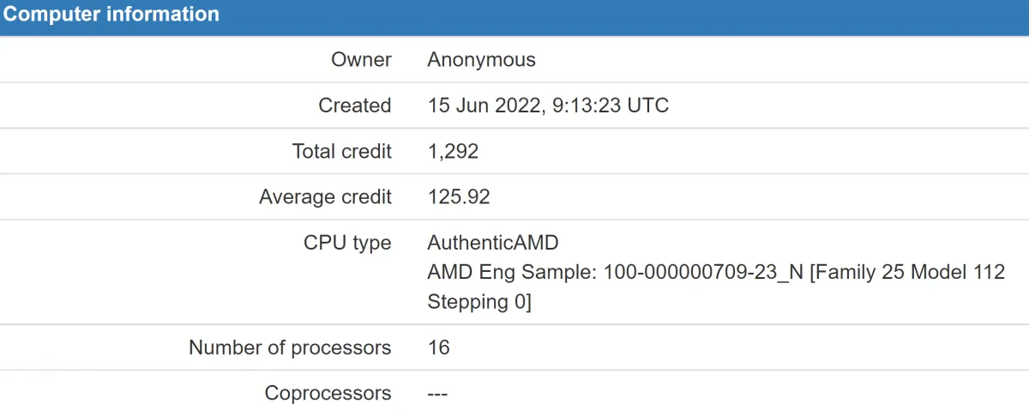Click the "Owner" row label

pyautogui.click(x=361, y=60)
